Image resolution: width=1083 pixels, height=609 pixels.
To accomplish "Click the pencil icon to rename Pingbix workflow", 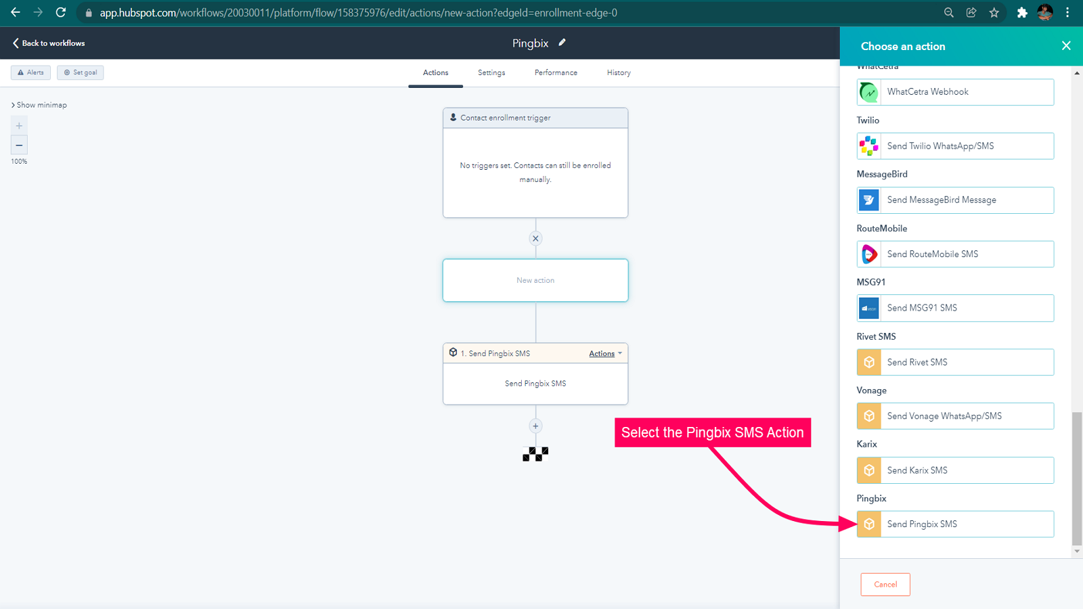I will [x=562, y=43].
